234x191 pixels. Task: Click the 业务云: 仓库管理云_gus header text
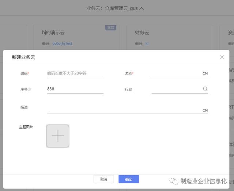(x=112, y=8)
